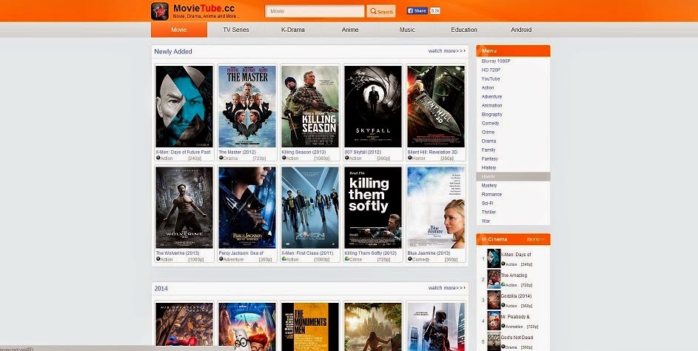
Task: Open the Skyfall movie poster
Action: [373, 106]
